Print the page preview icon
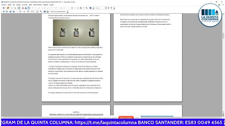Screen dimensions: 225x126 tap(48, 11)
